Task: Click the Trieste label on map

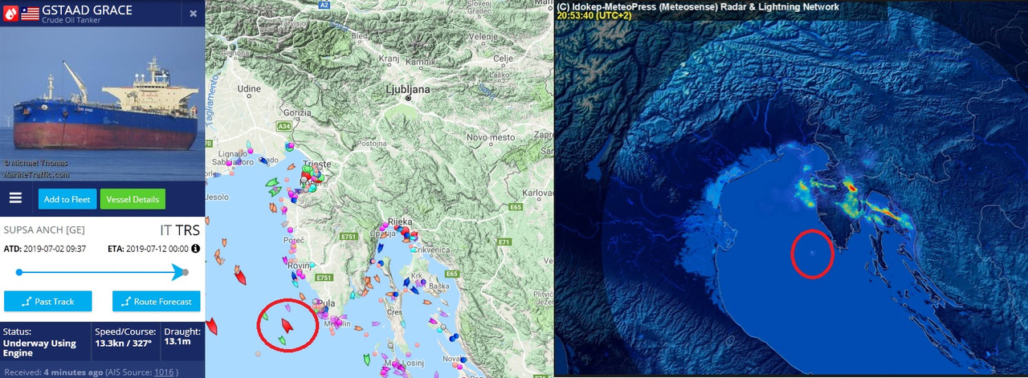Action: pyautogui.click(x=316, y=164)
